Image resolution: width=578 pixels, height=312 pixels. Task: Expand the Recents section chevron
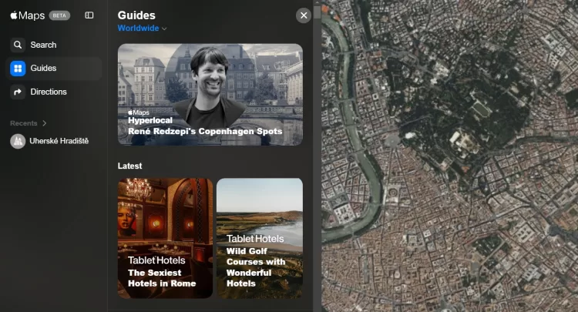(x=45, y=123)
